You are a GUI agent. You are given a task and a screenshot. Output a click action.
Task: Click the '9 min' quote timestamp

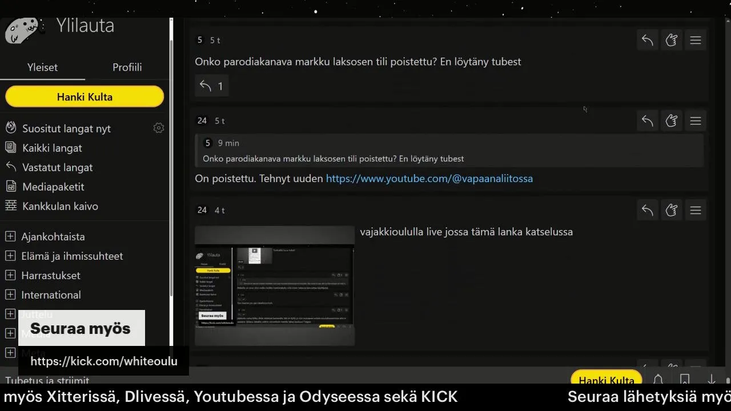pos(228,143)
